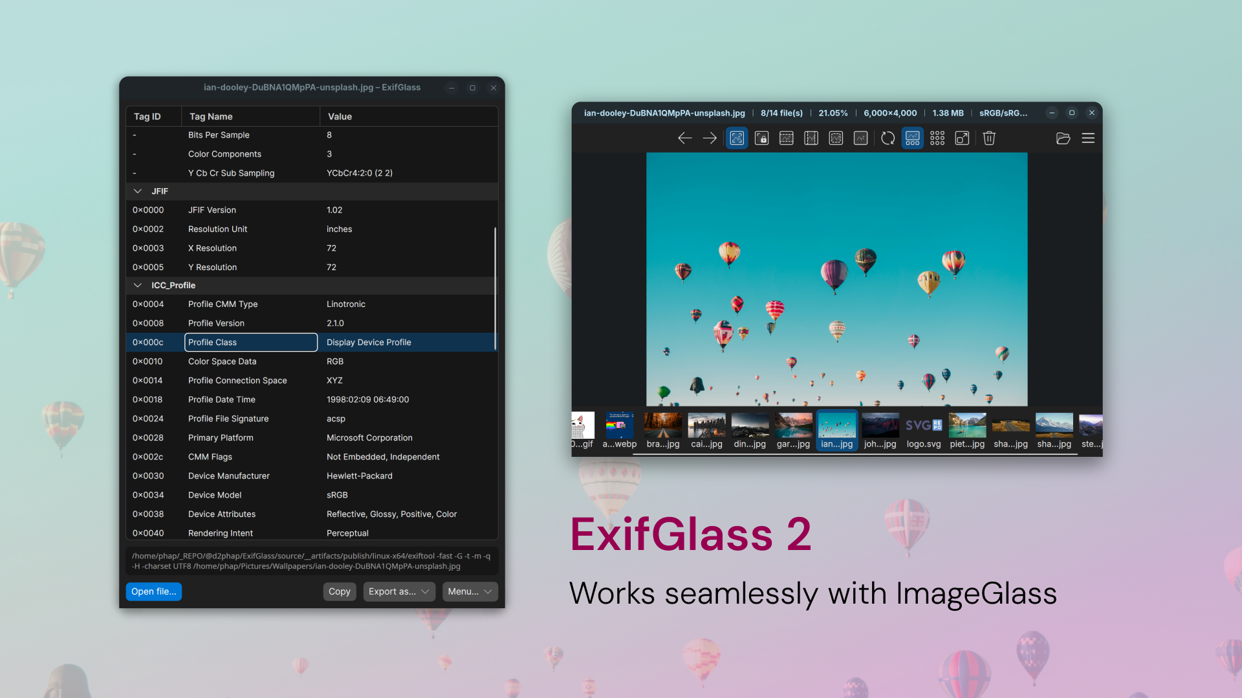Open the bra...jpg thumbnail

pyautogui.click(x=663, y=430)
